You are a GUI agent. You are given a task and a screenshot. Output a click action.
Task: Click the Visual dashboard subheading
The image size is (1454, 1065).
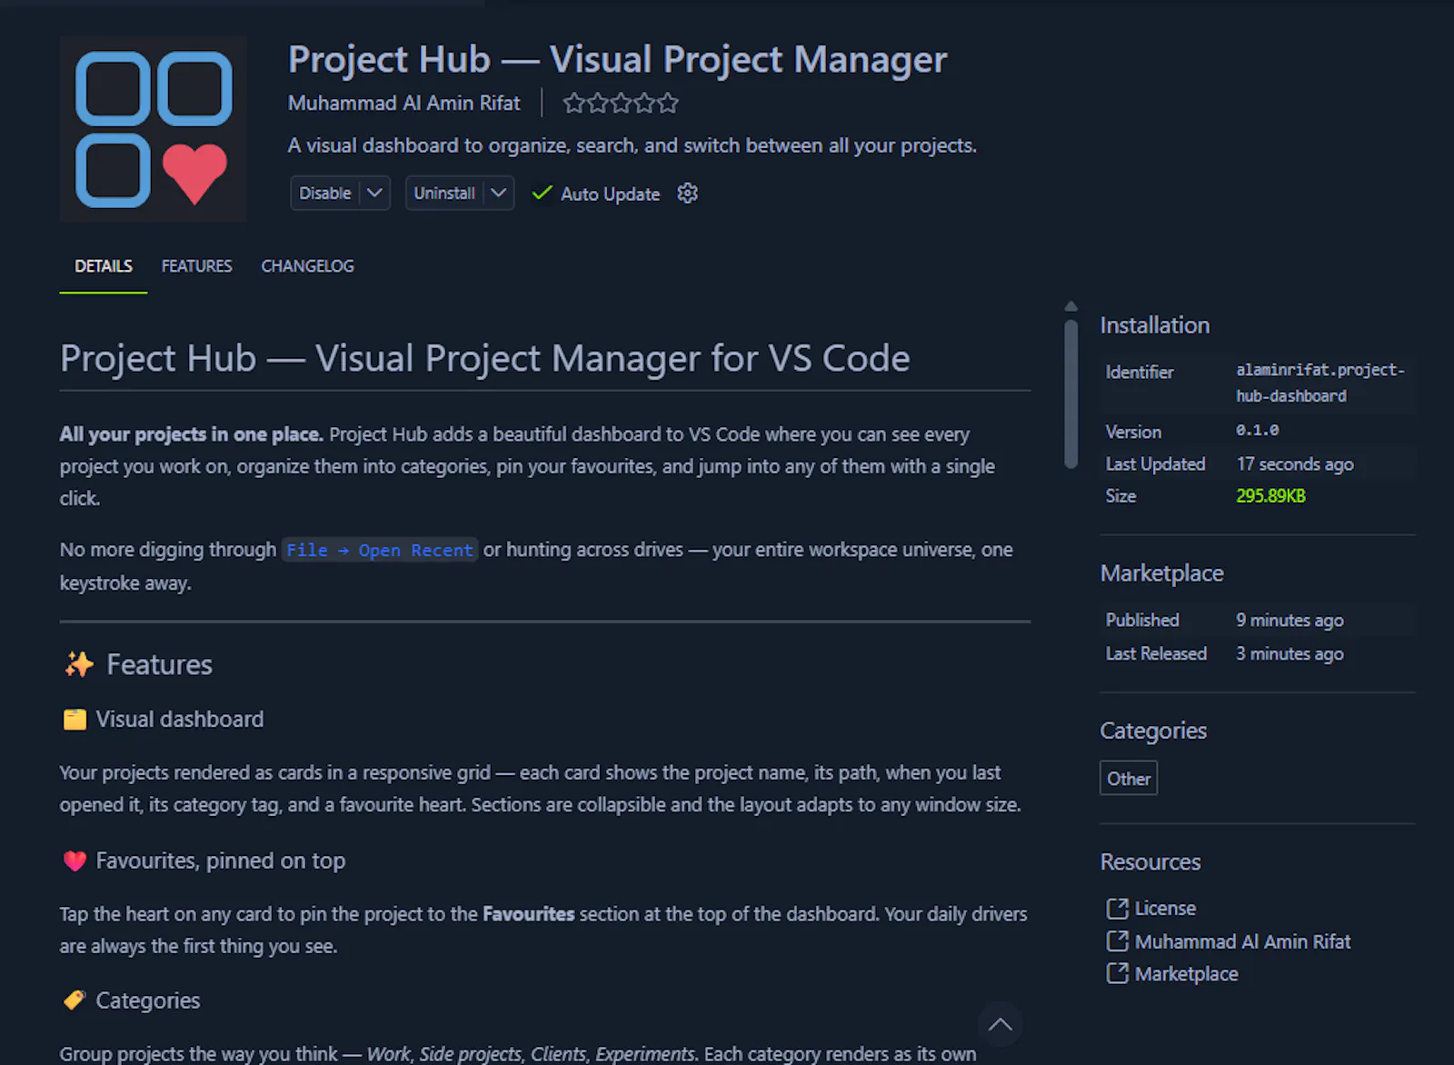180,720
